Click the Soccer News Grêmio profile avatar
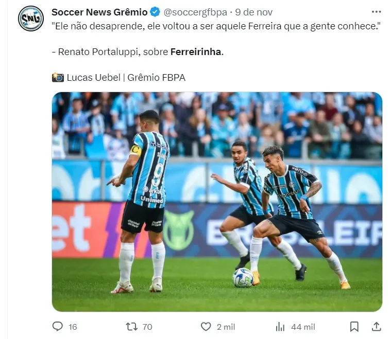 31,19
